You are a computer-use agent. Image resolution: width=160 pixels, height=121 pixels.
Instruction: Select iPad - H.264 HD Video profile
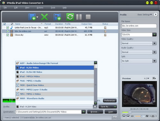[x=55, y=72]
